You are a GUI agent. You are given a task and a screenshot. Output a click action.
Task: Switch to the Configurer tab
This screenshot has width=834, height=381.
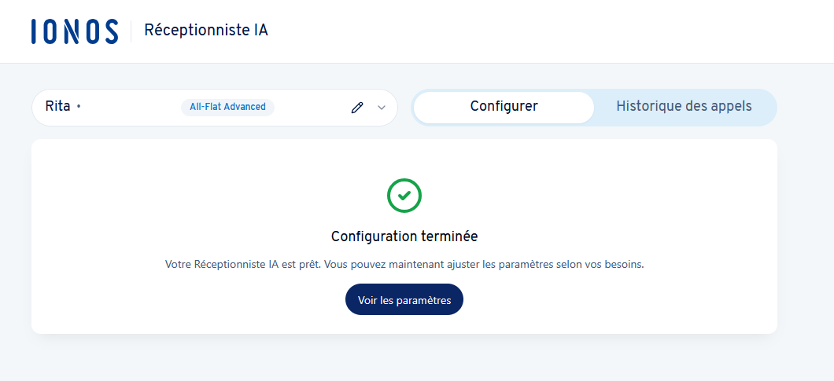tap(504, 107)
